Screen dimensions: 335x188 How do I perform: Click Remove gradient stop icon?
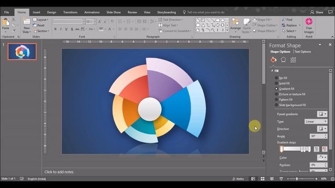pyautogui.click(x=325, y=149)
